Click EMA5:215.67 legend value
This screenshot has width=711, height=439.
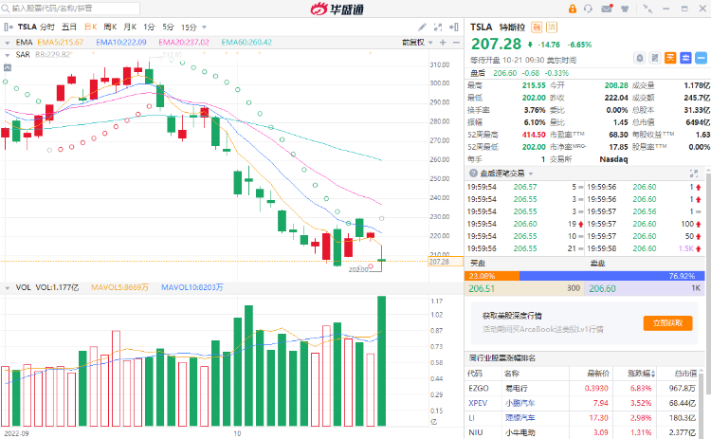click(61, 42)
